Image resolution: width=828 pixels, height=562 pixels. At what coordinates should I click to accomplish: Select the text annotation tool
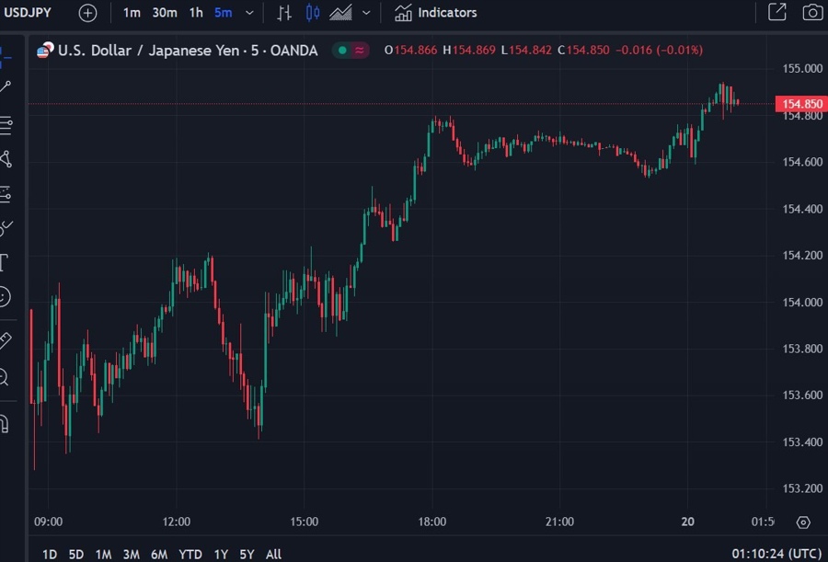(x=5, y=262)
